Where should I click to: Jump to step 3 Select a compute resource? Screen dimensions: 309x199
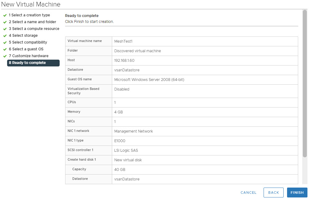point(34,29)
